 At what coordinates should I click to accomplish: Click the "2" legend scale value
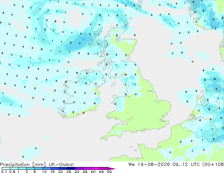pyautogui.click(x=26, y=172)
